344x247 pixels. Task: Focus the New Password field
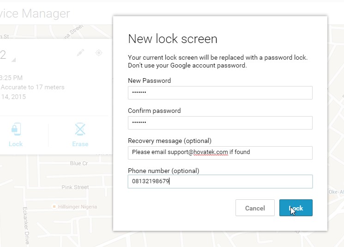(220, 93)
